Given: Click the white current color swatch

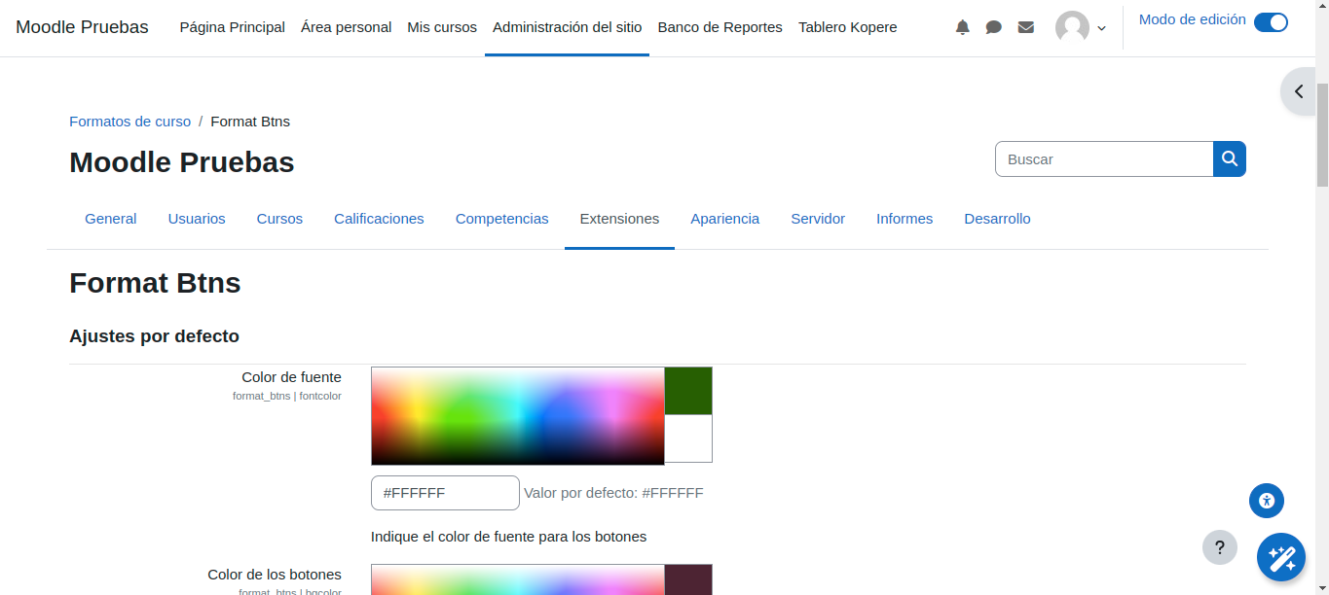Looking at the screenshot, I should (x=688, y=438).
